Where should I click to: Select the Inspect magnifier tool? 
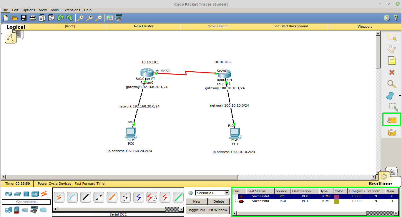click(x=392, y=84)
